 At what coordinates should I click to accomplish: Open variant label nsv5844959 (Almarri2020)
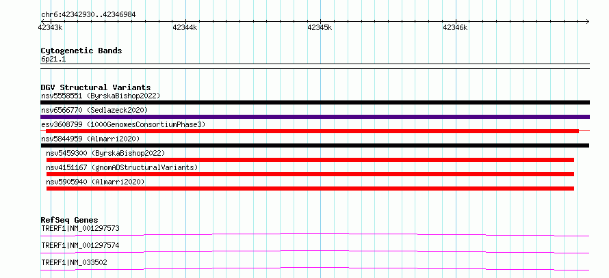tap(90, 139)
